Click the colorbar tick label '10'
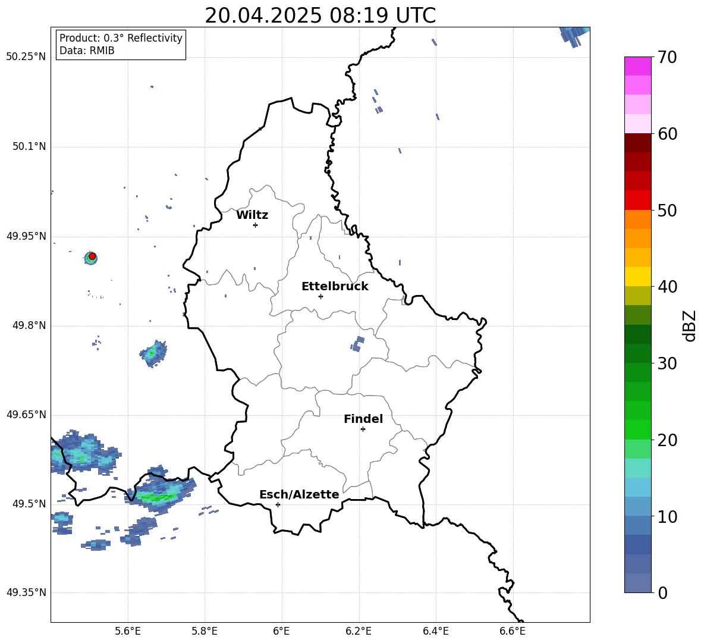This screenshot has width=704, height=643. point(667,516)
